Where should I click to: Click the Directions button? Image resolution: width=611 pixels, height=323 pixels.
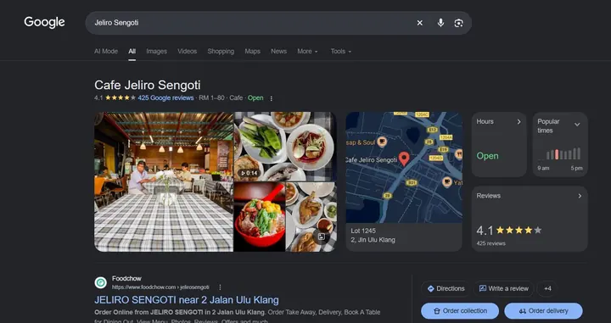pyautogui.click(x=446, y=288)
